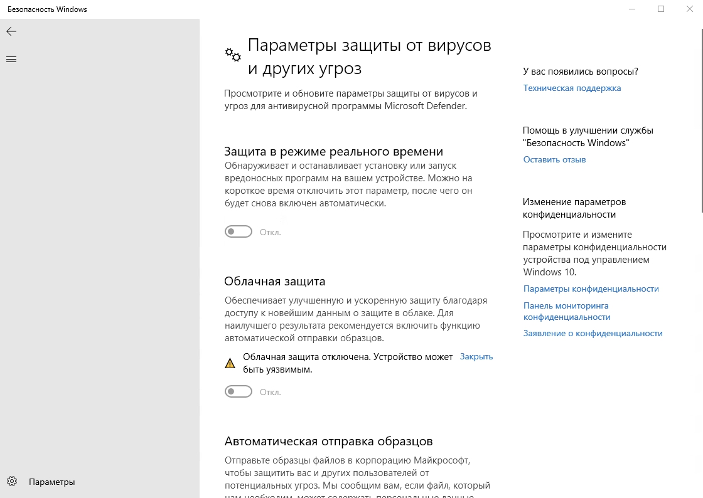This screenshot has height=498, width=703.
Task: Dismiss the cloud protection warning via Закрыть
Action: coord(476,356)
